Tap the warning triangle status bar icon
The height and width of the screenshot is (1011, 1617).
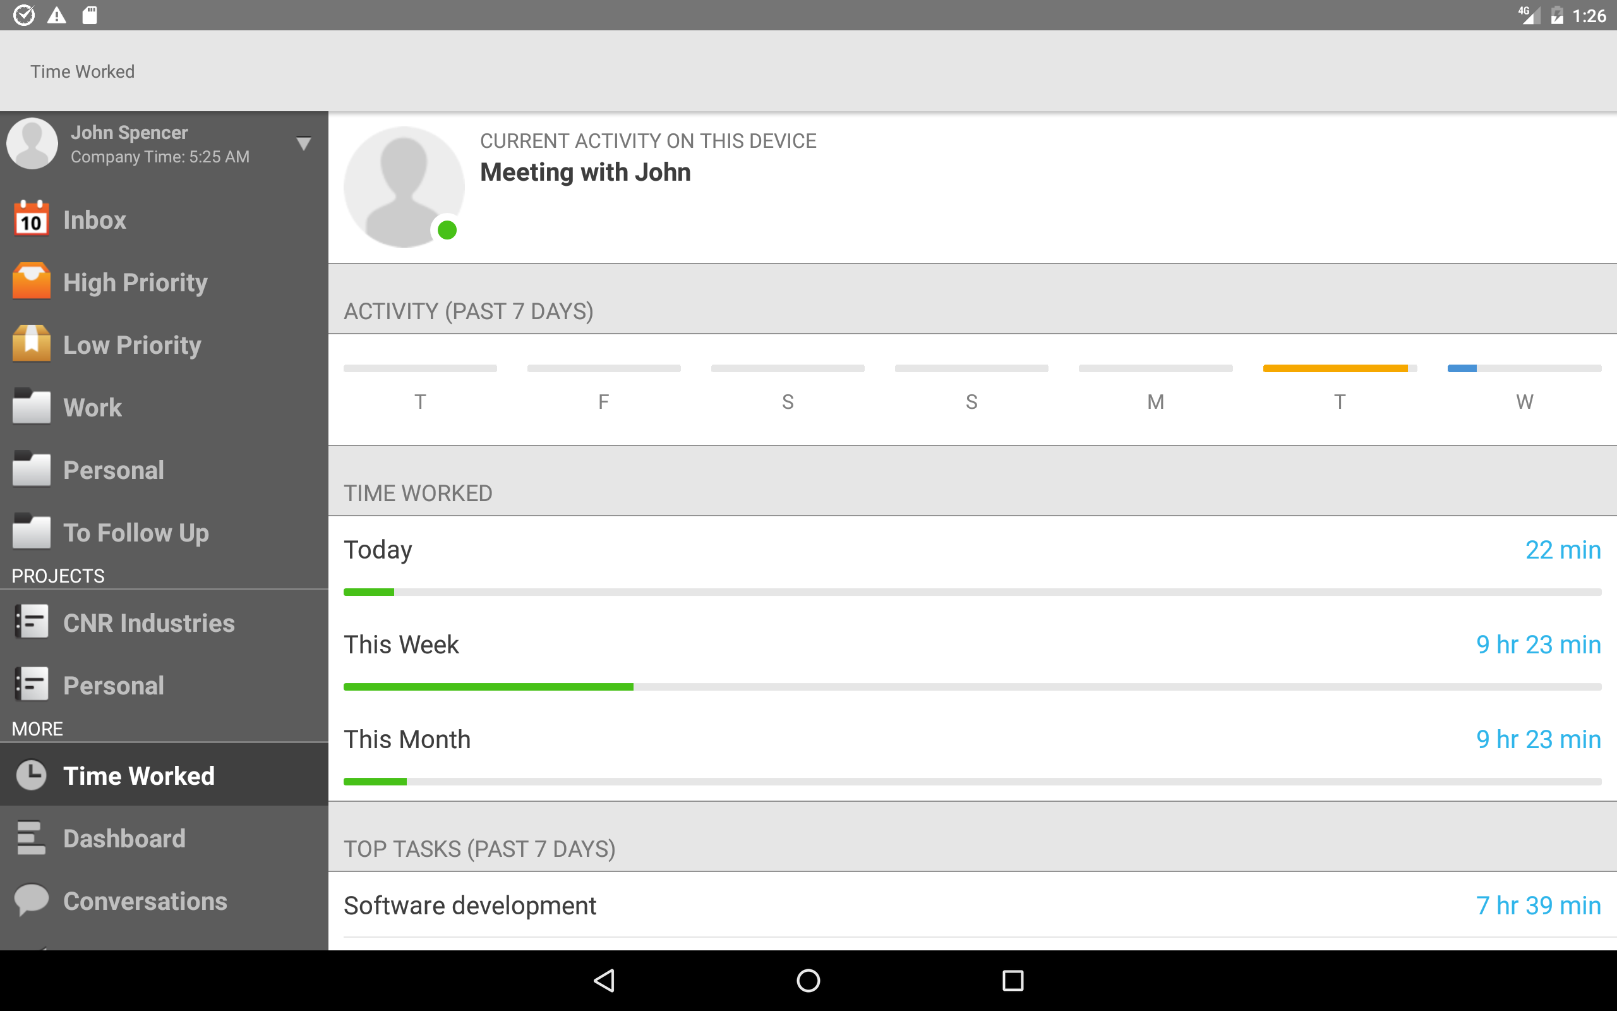point(57,15)
